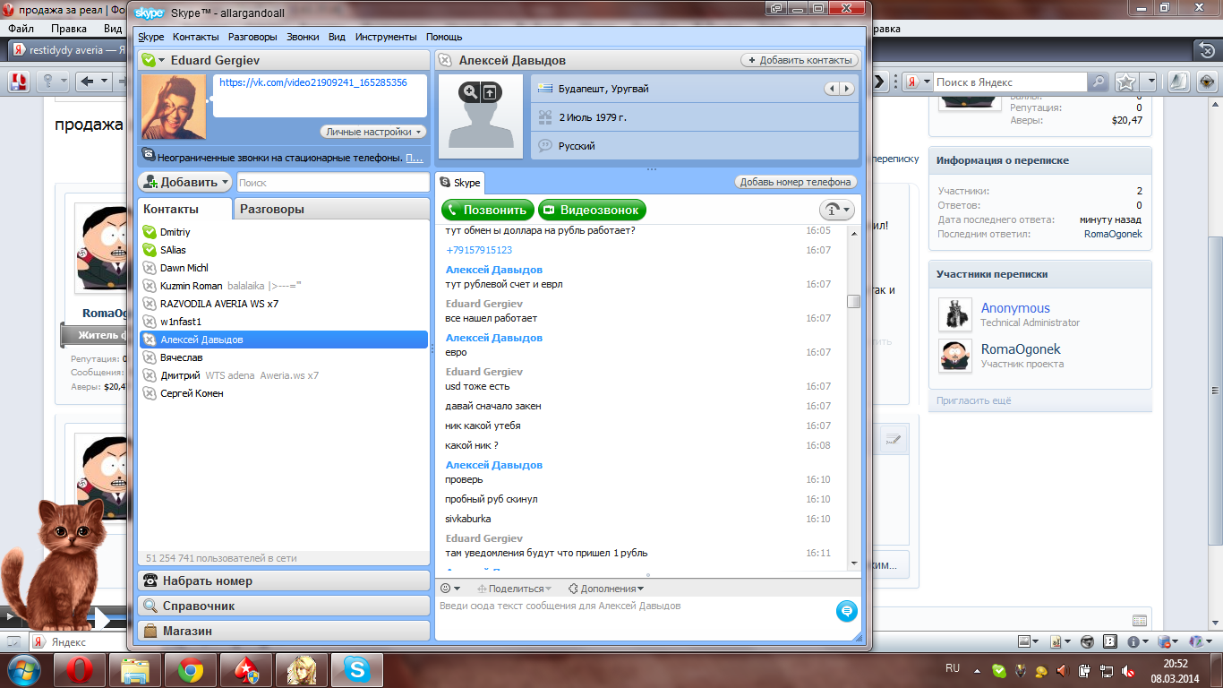Click Пригласить ещё link in Opera page
The height and width of the screenshot is (688, 1223).
(974, 400)
